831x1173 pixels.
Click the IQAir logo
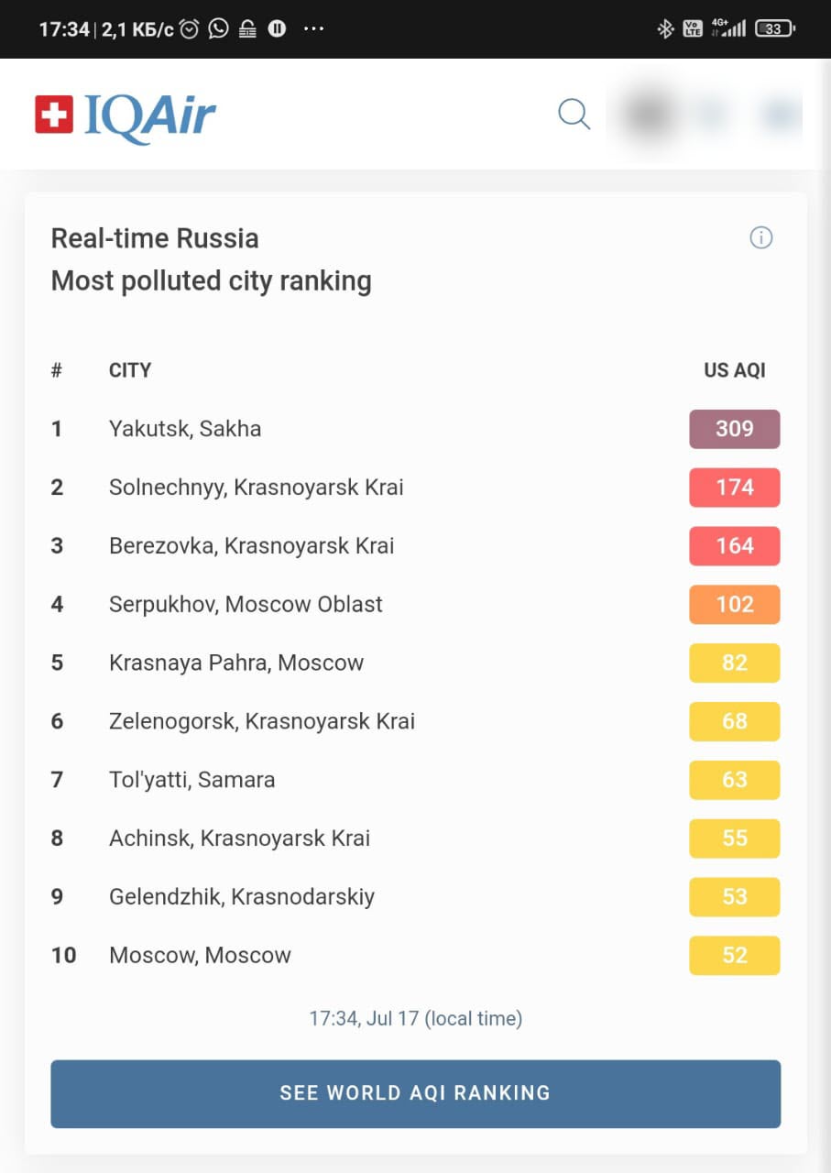[126, 116]
